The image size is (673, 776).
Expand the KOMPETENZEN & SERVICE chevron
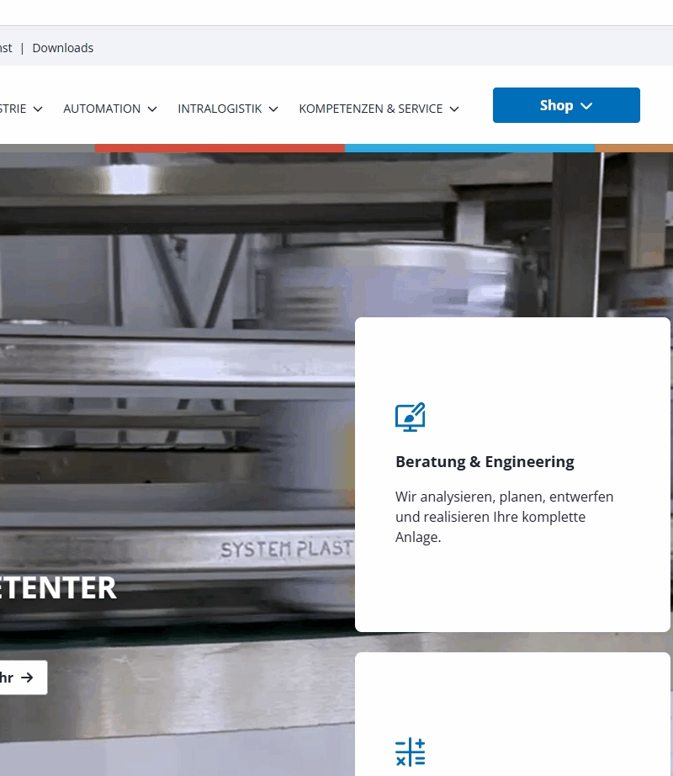click(454, 109)
